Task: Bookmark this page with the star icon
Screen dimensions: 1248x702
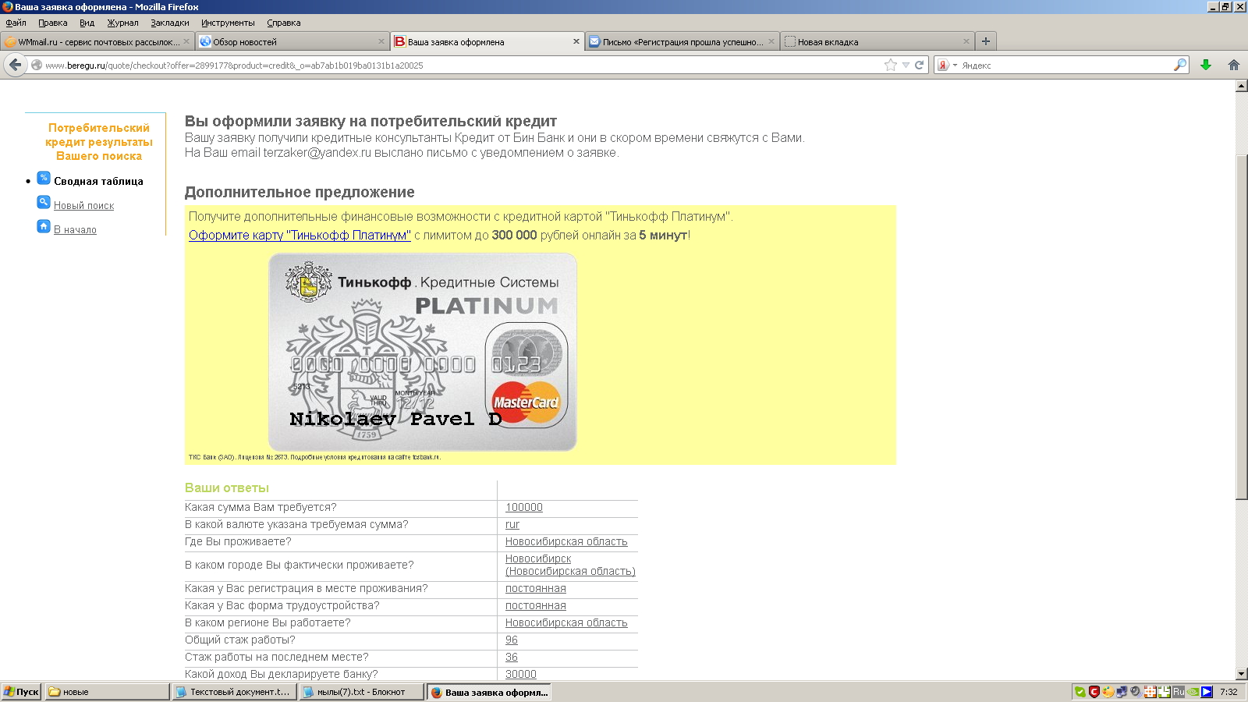Action: click(x=891, y=66)
